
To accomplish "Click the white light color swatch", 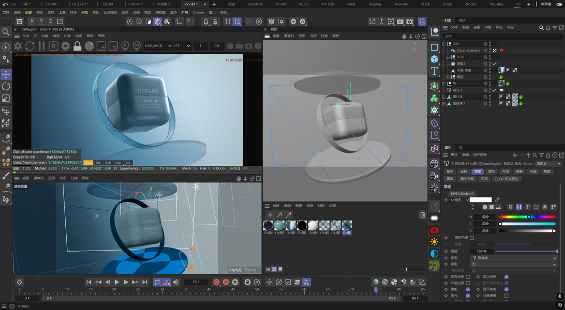I will [x=480, y=200].
